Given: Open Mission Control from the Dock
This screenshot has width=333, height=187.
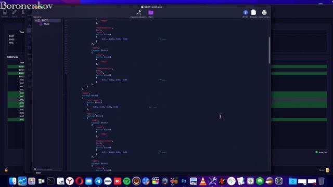Looking at the screenshot, I should point(41,181).
